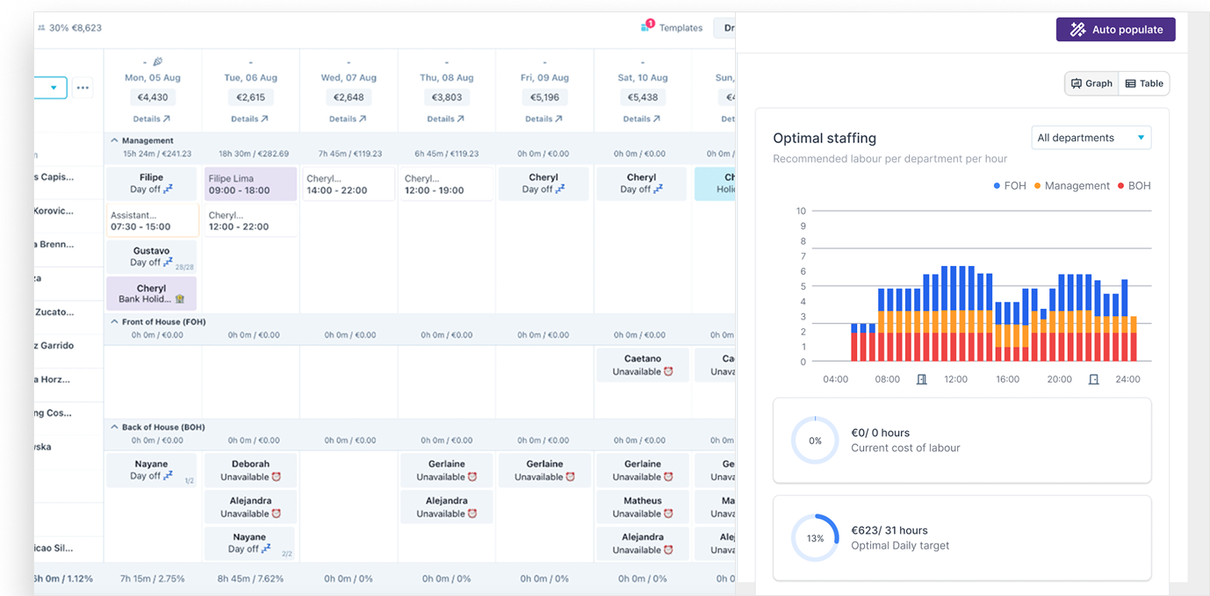Toggle the Management series in chart legend
Image resolution: width=1210 pixels, height=596 pixels.
(1070, 186)
